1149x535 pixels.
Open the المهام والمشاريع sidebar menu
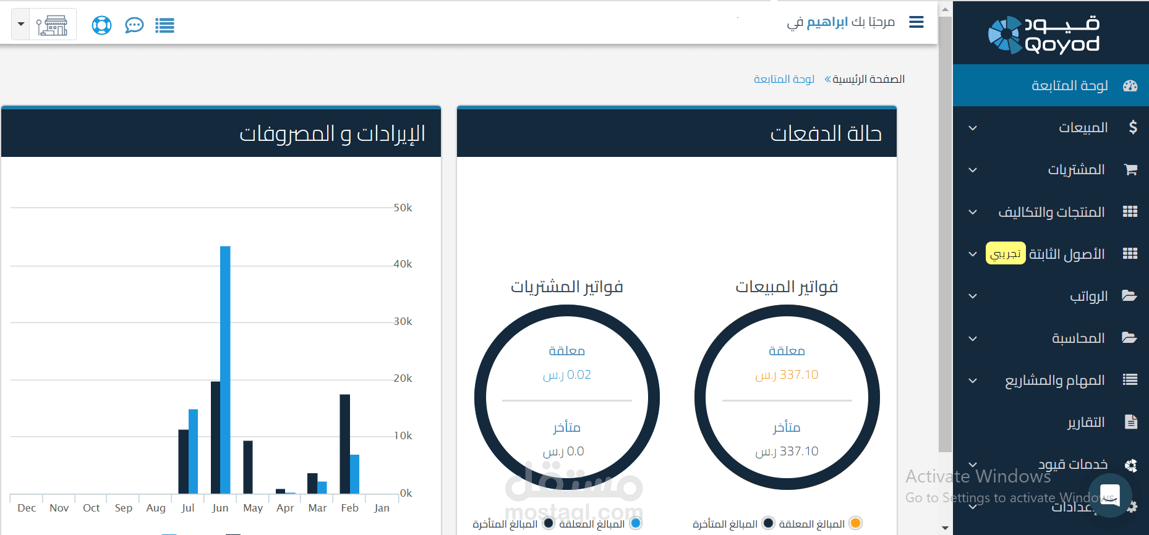(1051, 379)
